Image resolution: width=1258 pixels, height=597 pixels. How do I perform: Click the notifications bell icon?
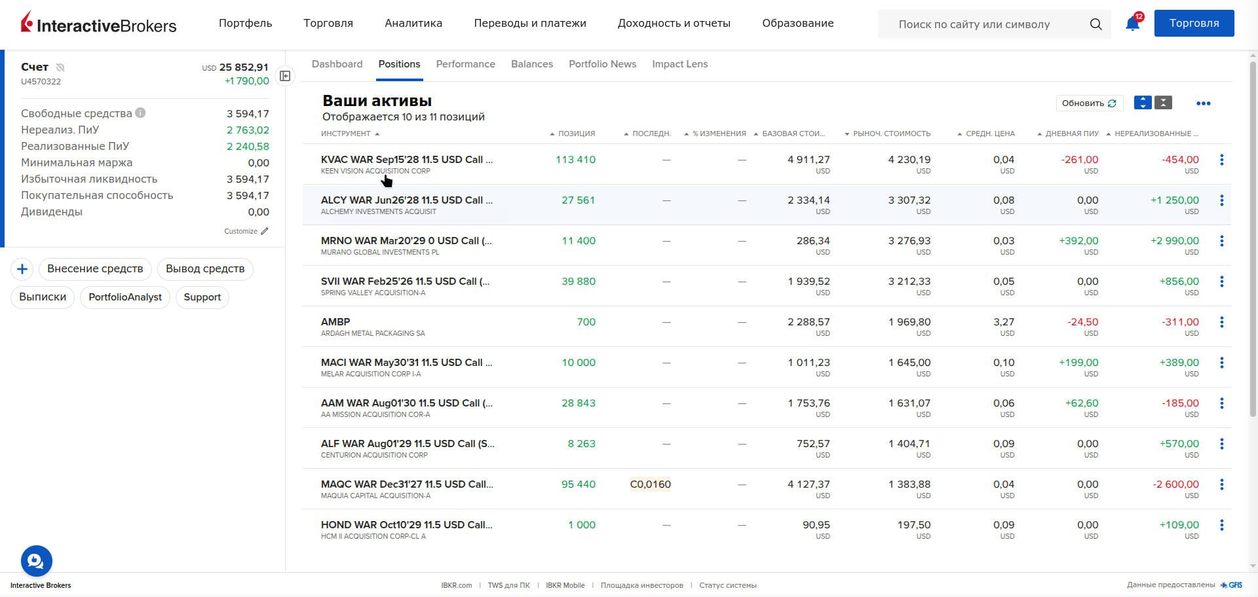1132,24
